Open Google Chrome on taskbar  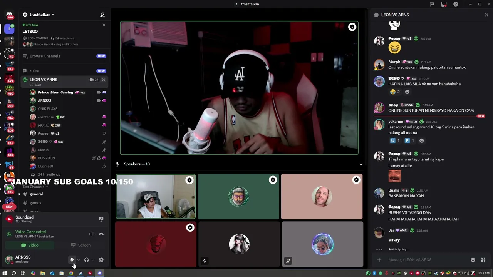coord(71,273)
